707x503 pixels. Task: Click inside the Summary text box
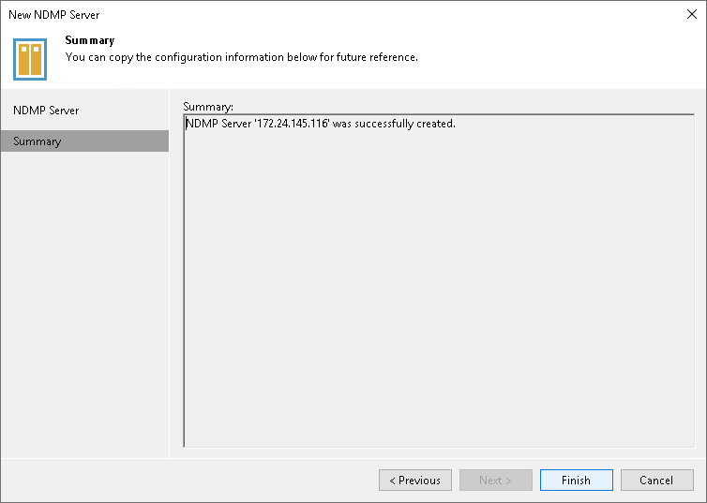(439, 281)
